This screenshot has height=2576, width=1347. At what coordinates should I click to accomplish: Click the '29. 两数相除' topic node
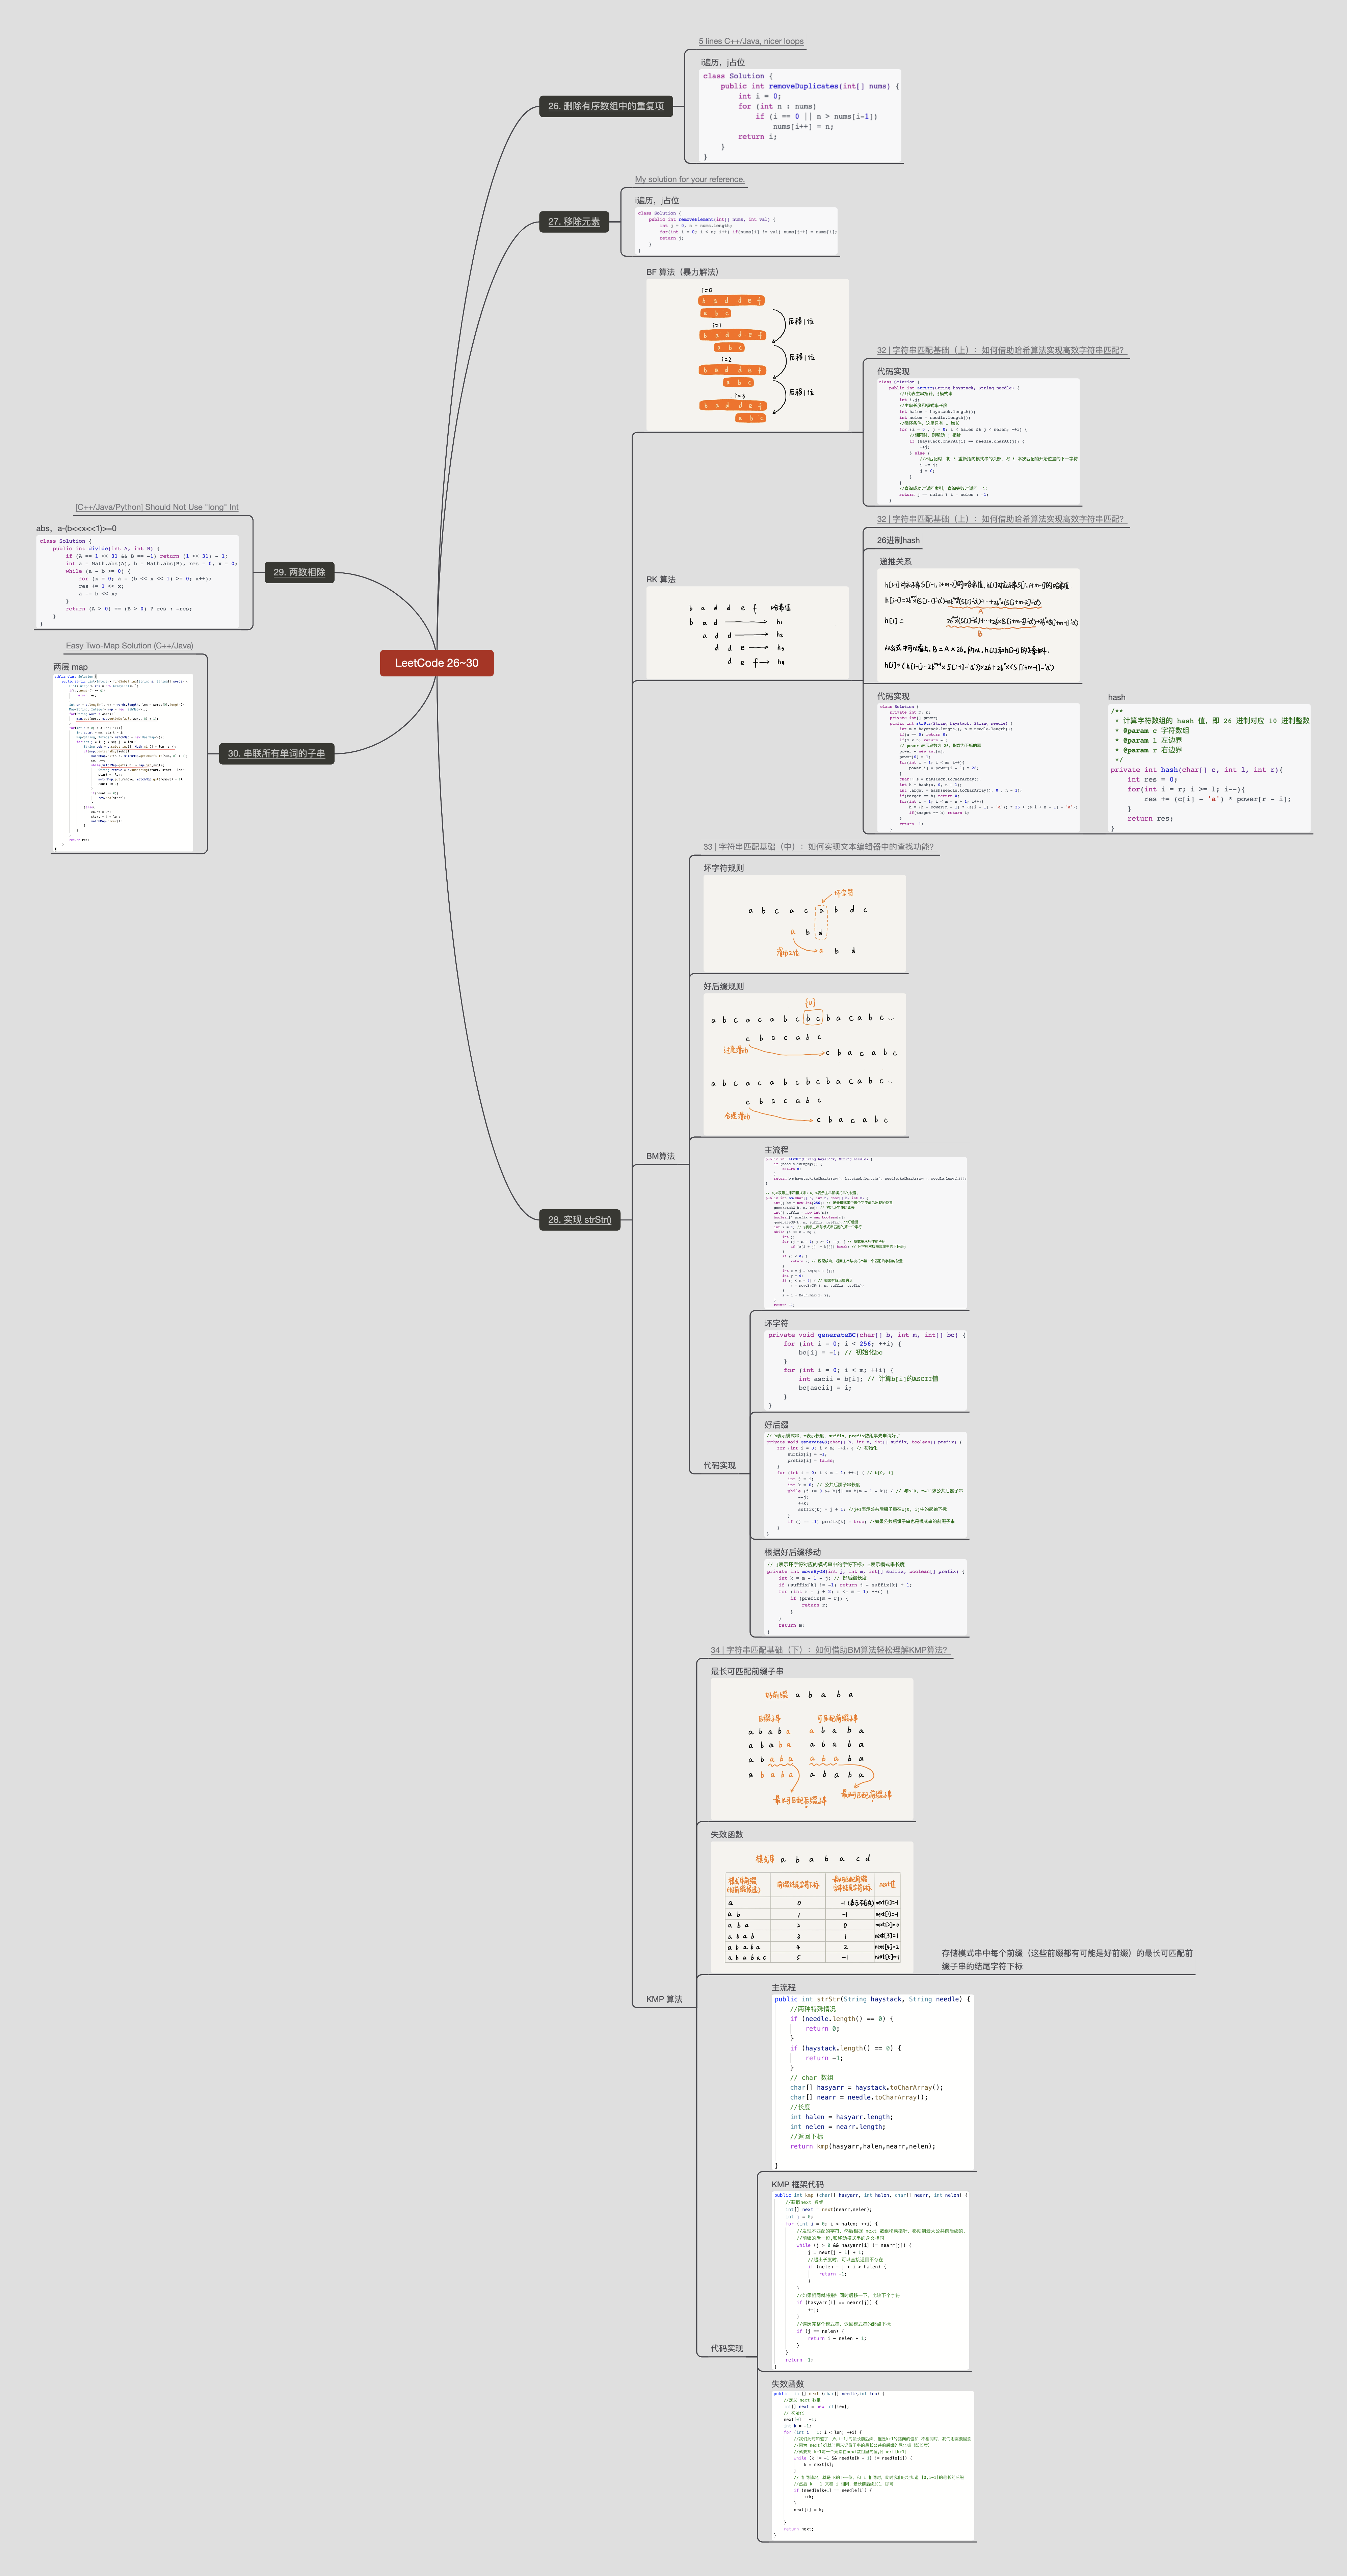pyautogui.click(x=299, y=572)
